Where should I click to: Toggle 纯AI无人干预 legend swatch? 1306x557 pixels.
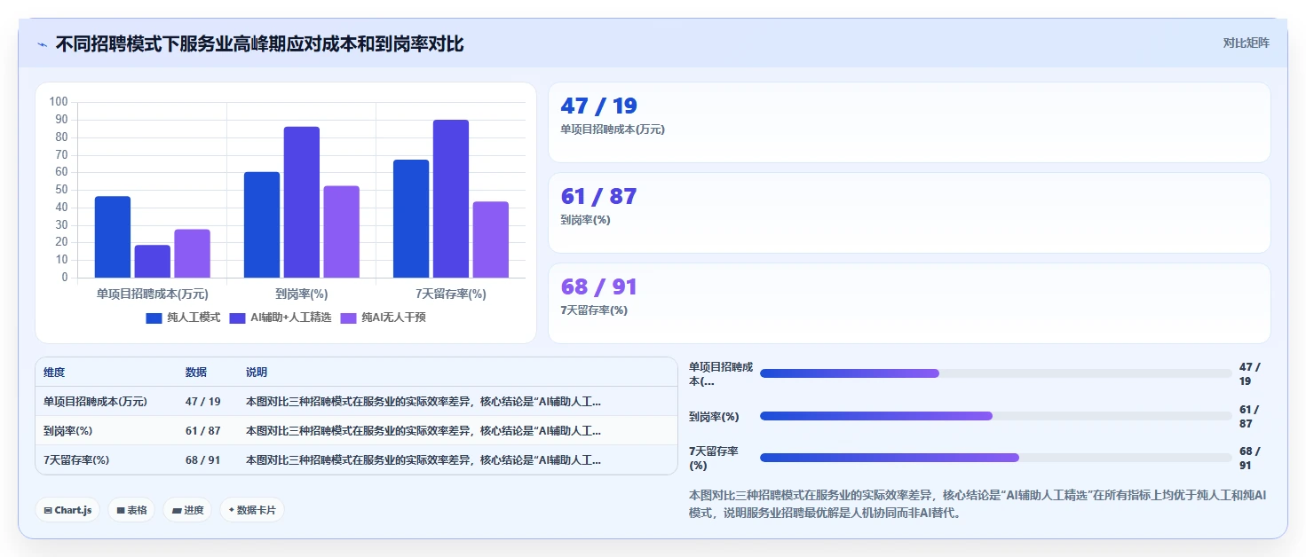pyautogui.click(x=348, y=318)
